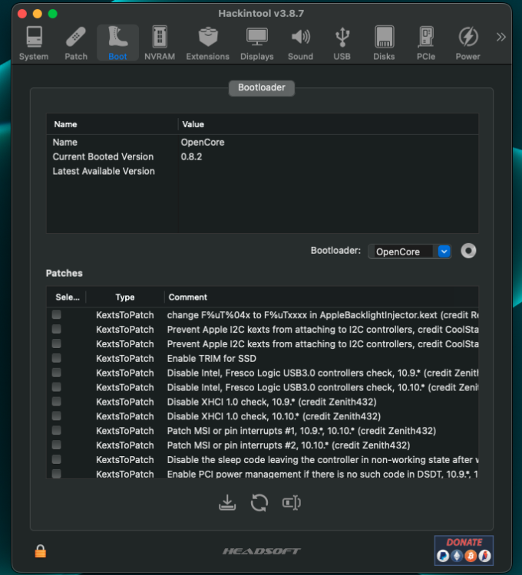Check Fresco Logic USB3.0 10.9 patch checkbox
Screen dimensions: 522x575
(x=57, y=373)
